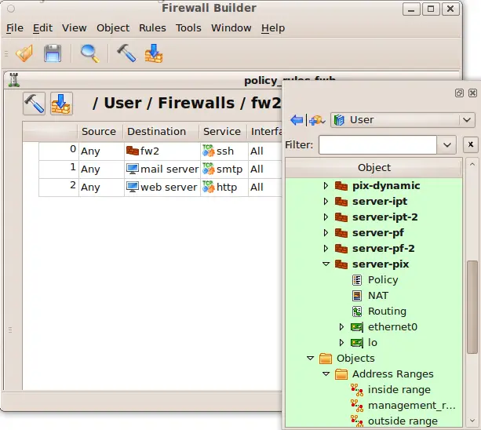
Task: Click the castle icon in policy window title
Action: tap(14, 80)
